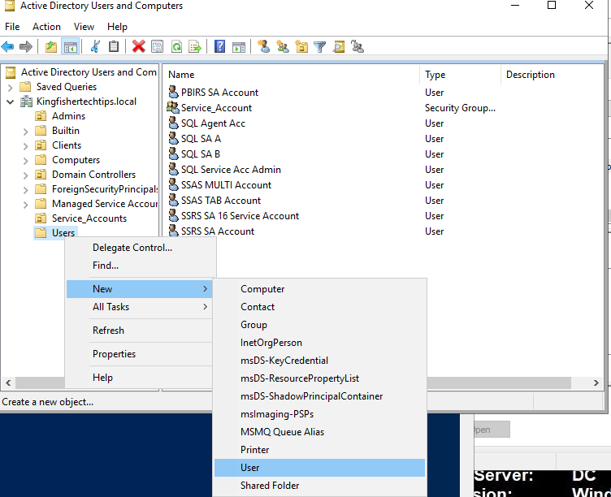
Task: Click the Export List toolbar icon
Action: tap(195, 47)
